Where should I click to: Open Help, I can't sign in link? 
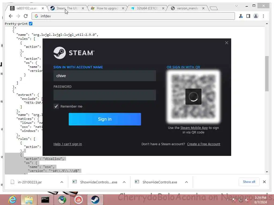pos(68,144)
